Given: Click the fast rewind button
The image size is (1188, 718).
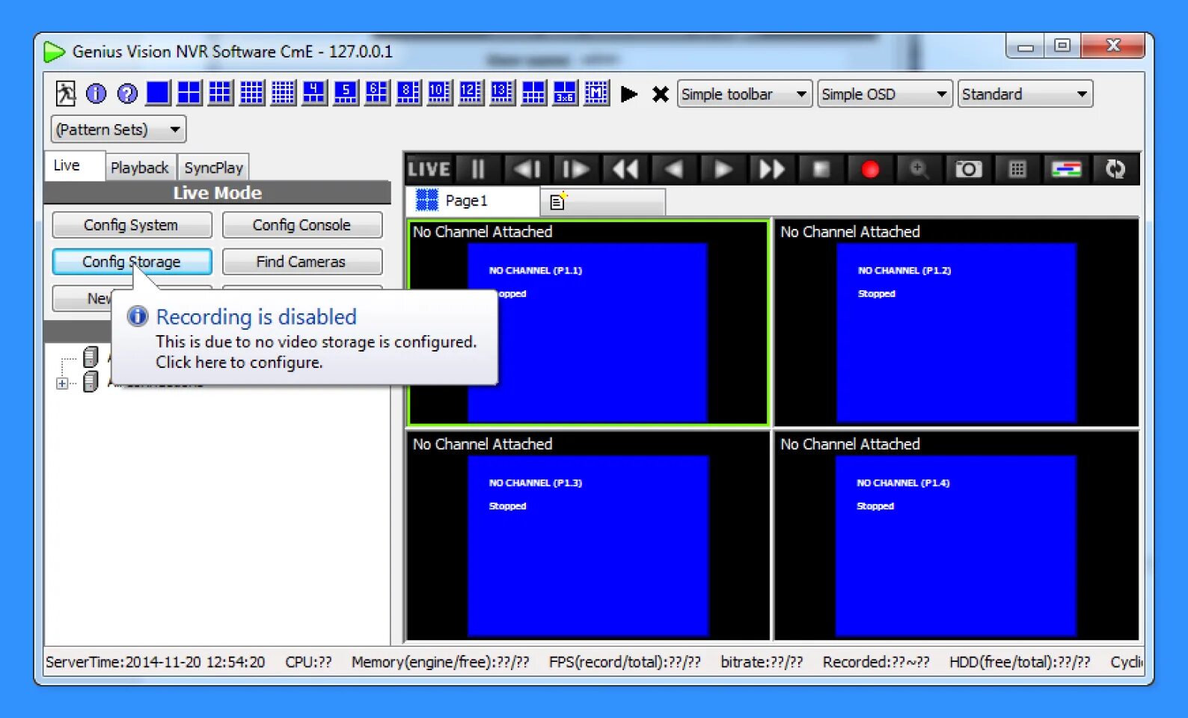Looking at the screenshot, I should pyautogui.click(x=625, y=169).
